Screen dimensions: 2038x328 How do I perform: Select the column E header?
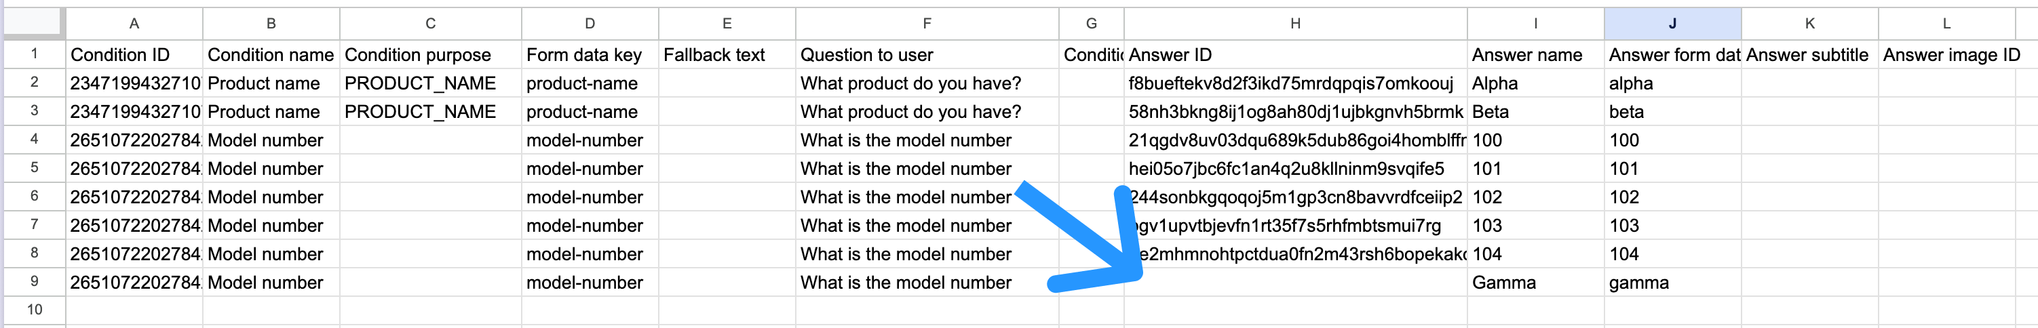pos(727,24)
